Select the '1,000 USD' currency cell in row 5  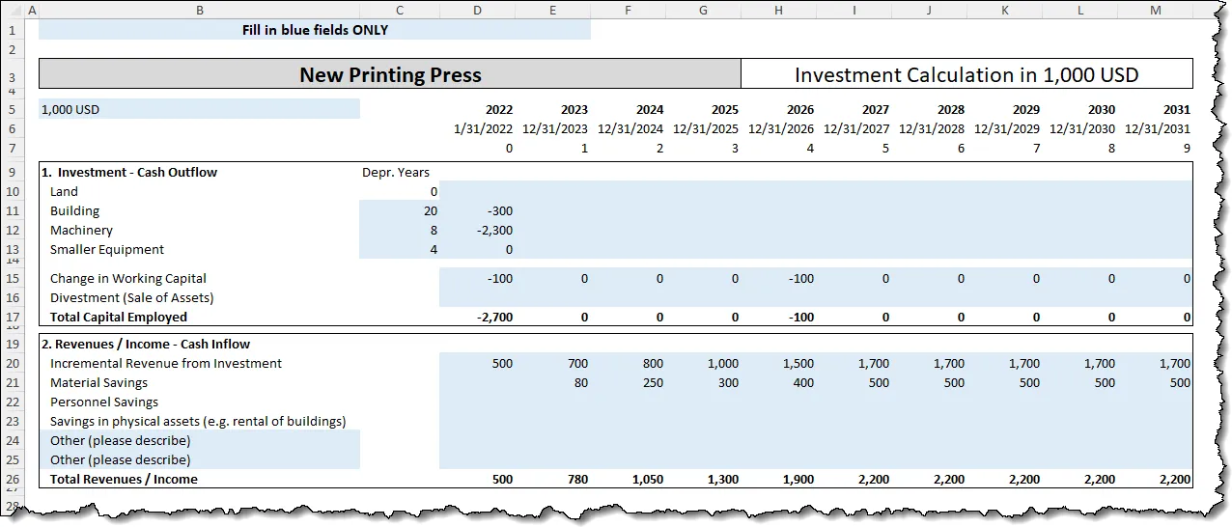pyautogui.click(x=199, y=110)
